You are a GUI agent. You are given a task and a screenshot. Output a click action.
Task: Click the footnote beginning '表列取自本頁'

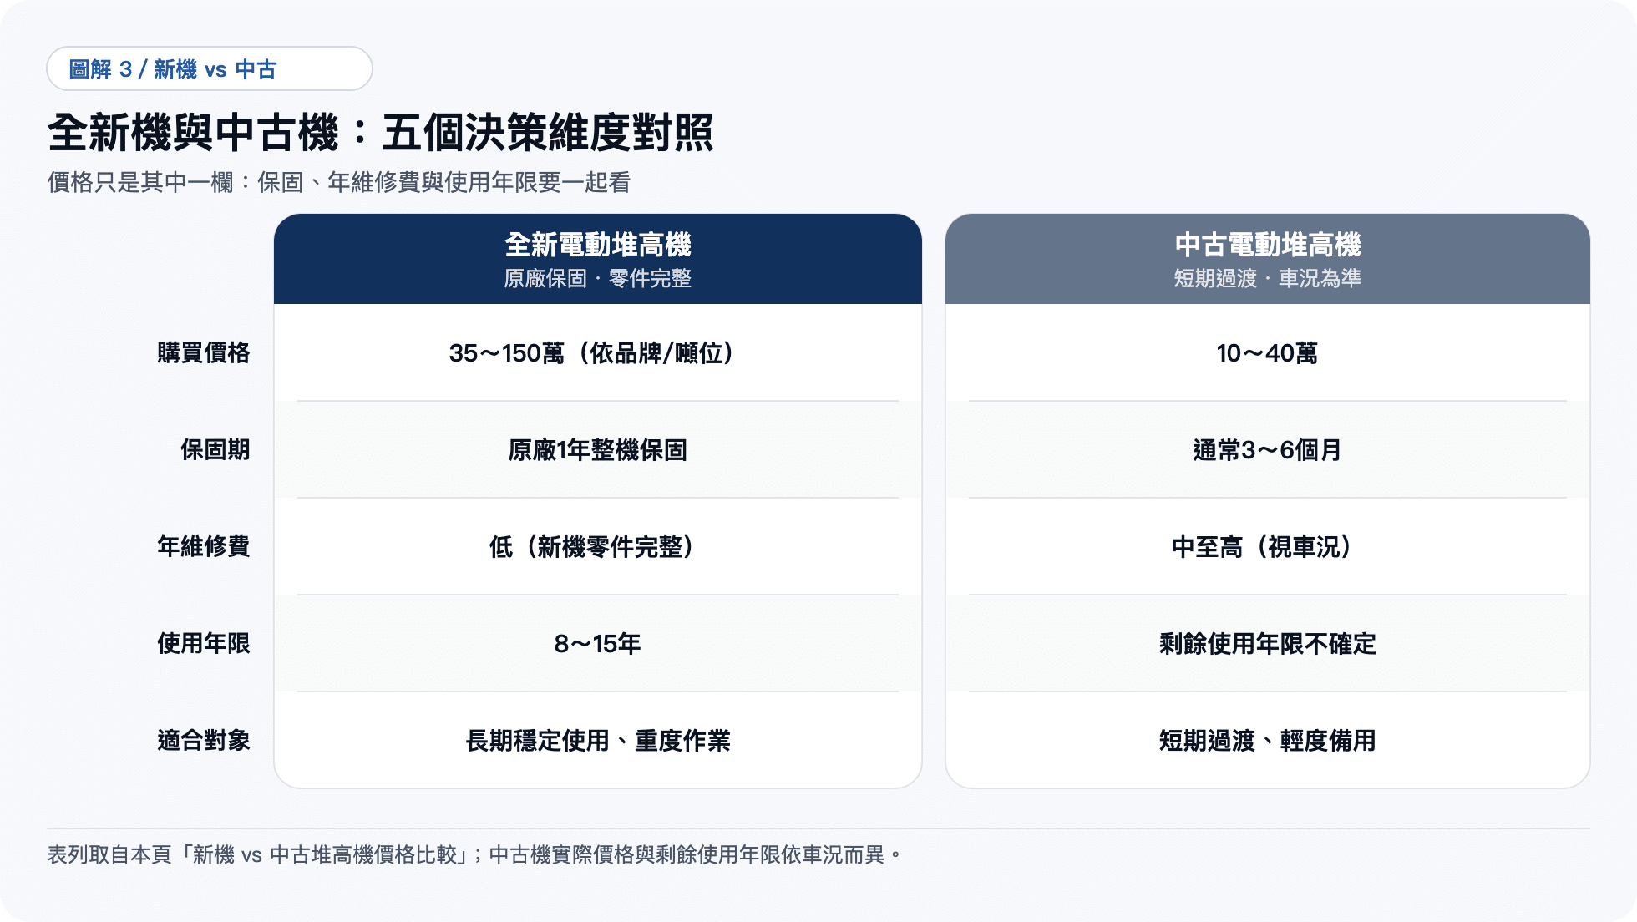click(476, 854)
